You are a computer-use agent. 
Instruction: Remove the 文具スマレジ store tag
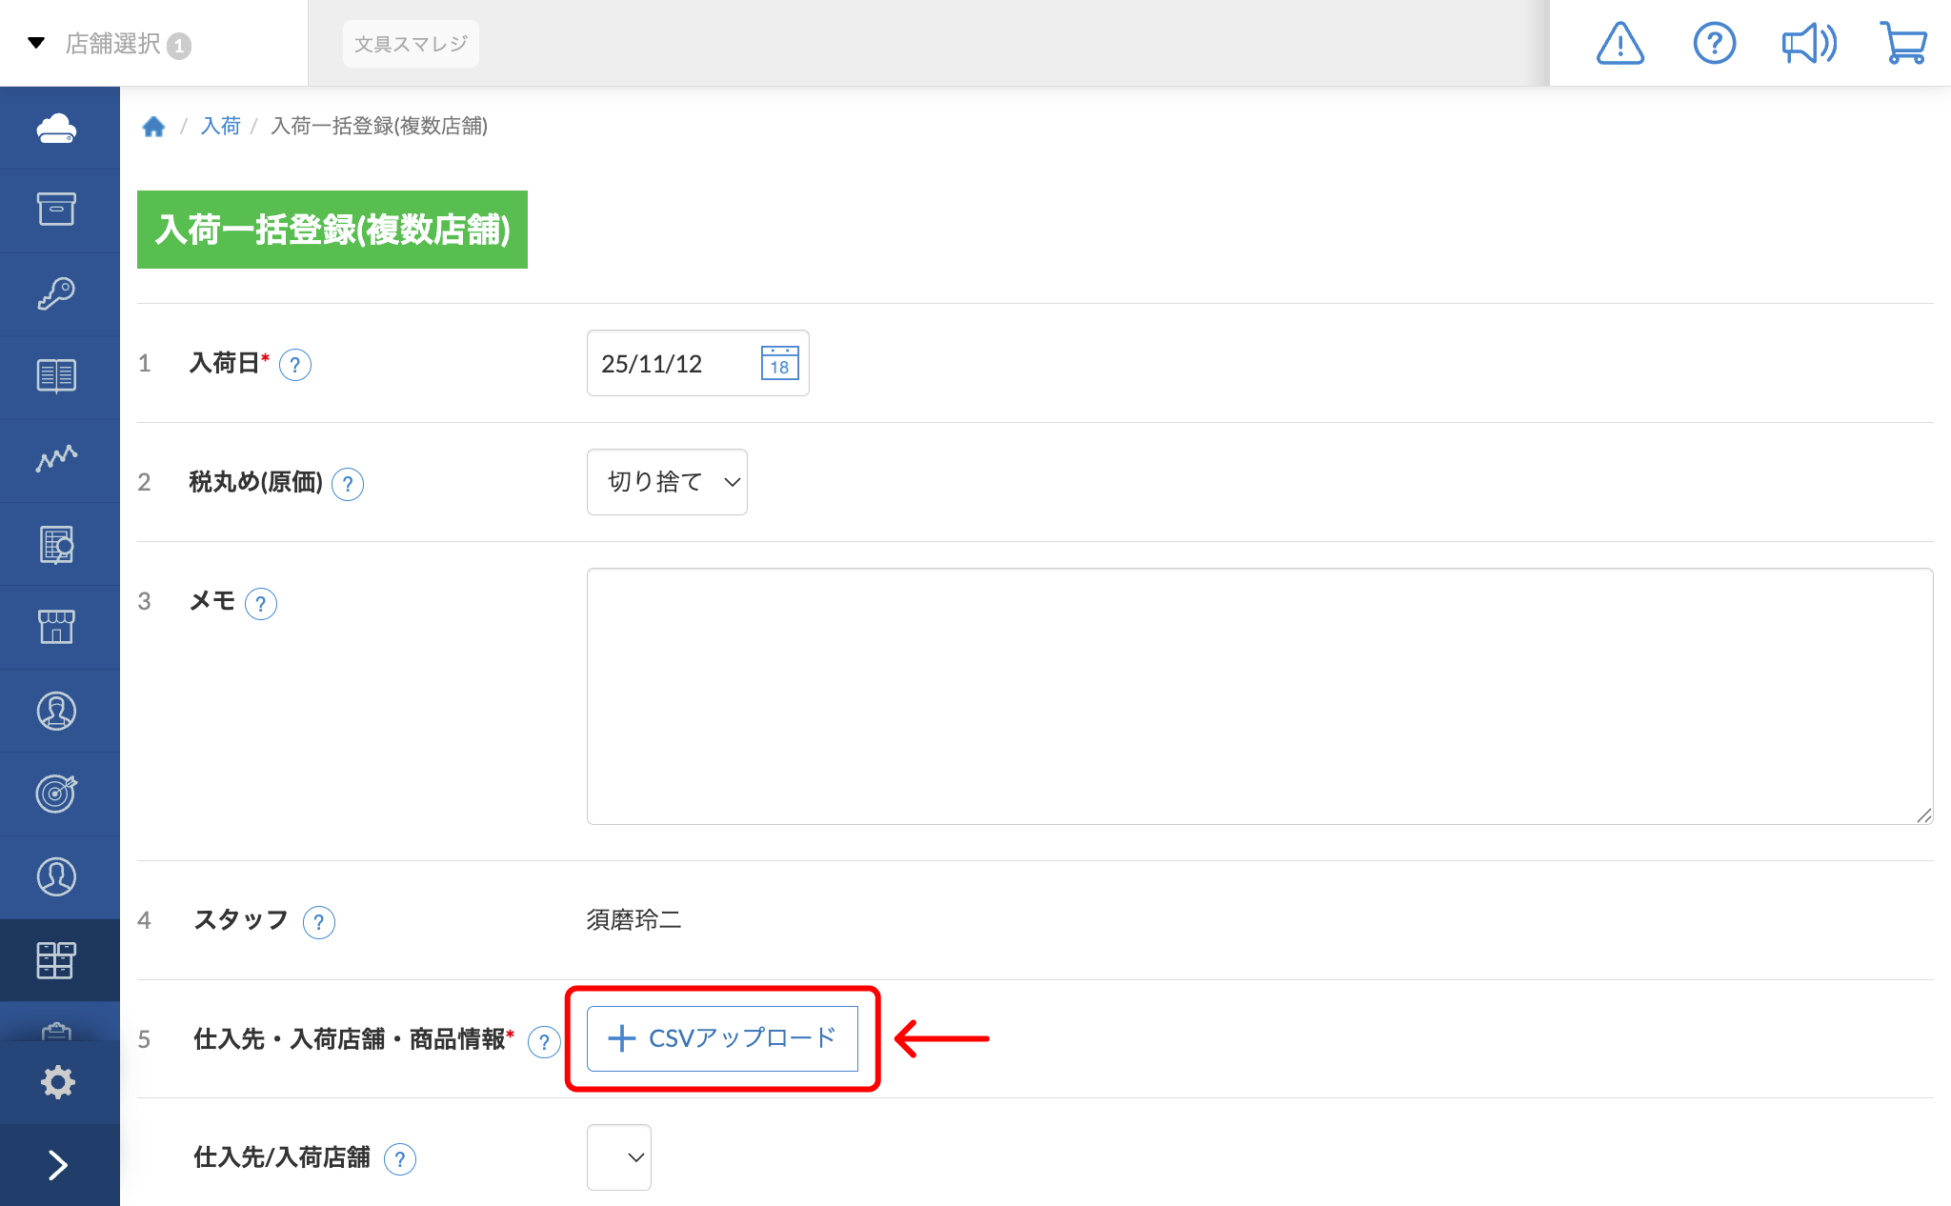(411, 44)
